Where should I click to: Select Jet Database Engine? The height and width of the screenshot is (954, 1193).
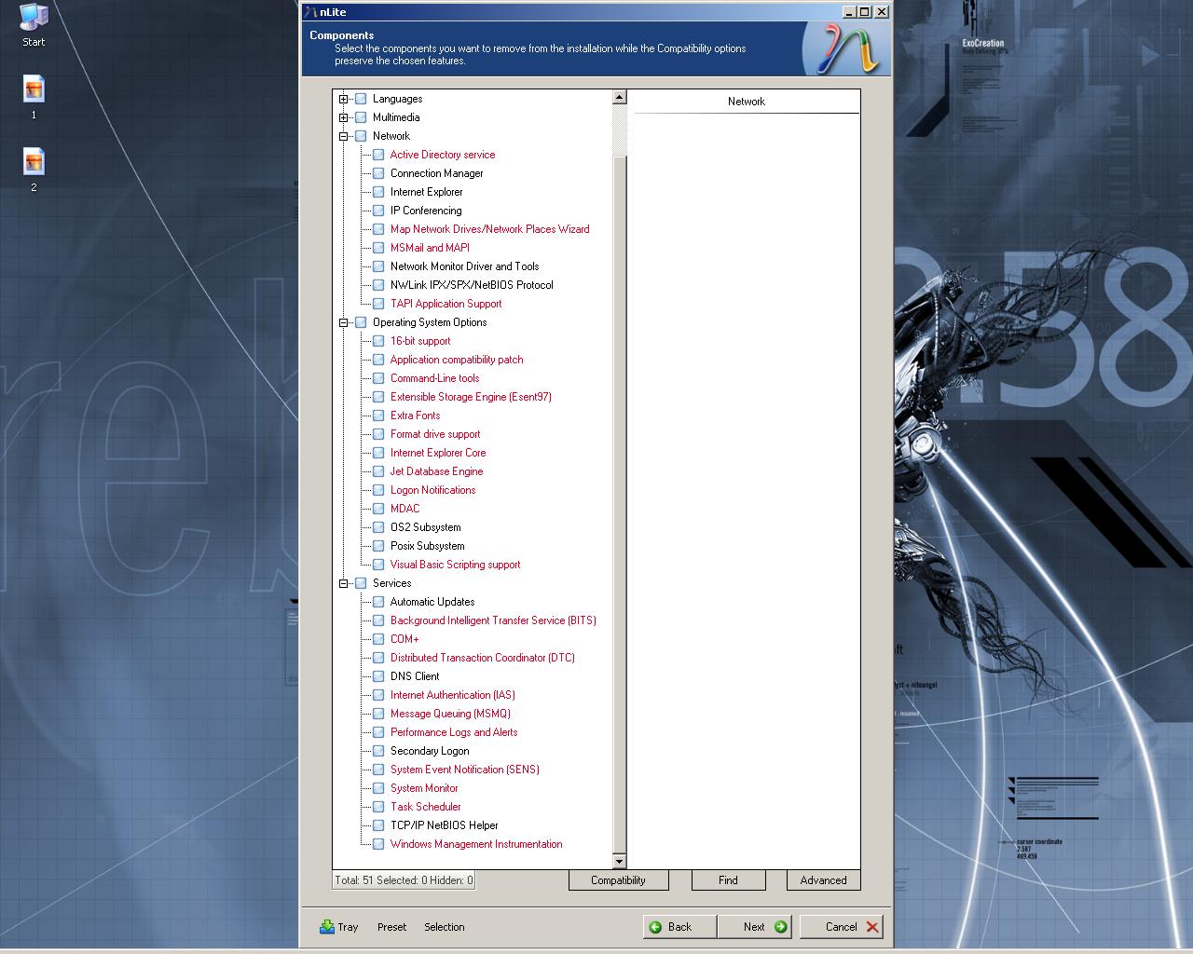(436, 471)
